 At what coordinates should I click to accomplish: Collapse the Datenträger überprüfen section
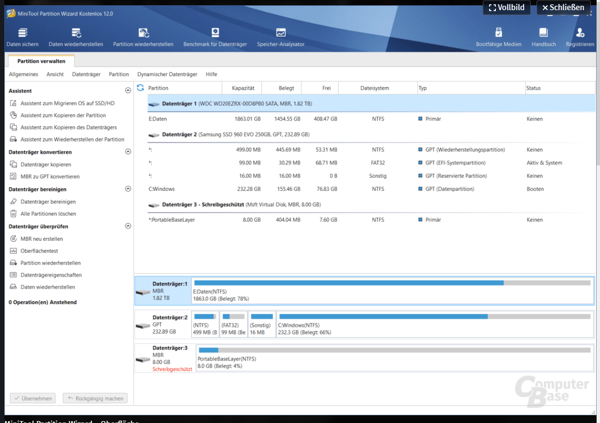(128, 226)
